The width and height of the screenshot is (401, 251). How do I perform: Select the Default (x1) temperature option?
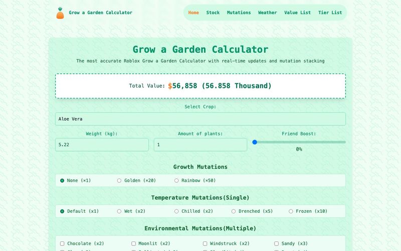tap(62, 211)
